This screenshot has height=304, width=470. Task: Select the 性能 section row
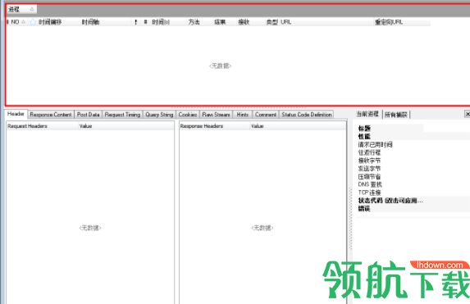coord(413,137)
